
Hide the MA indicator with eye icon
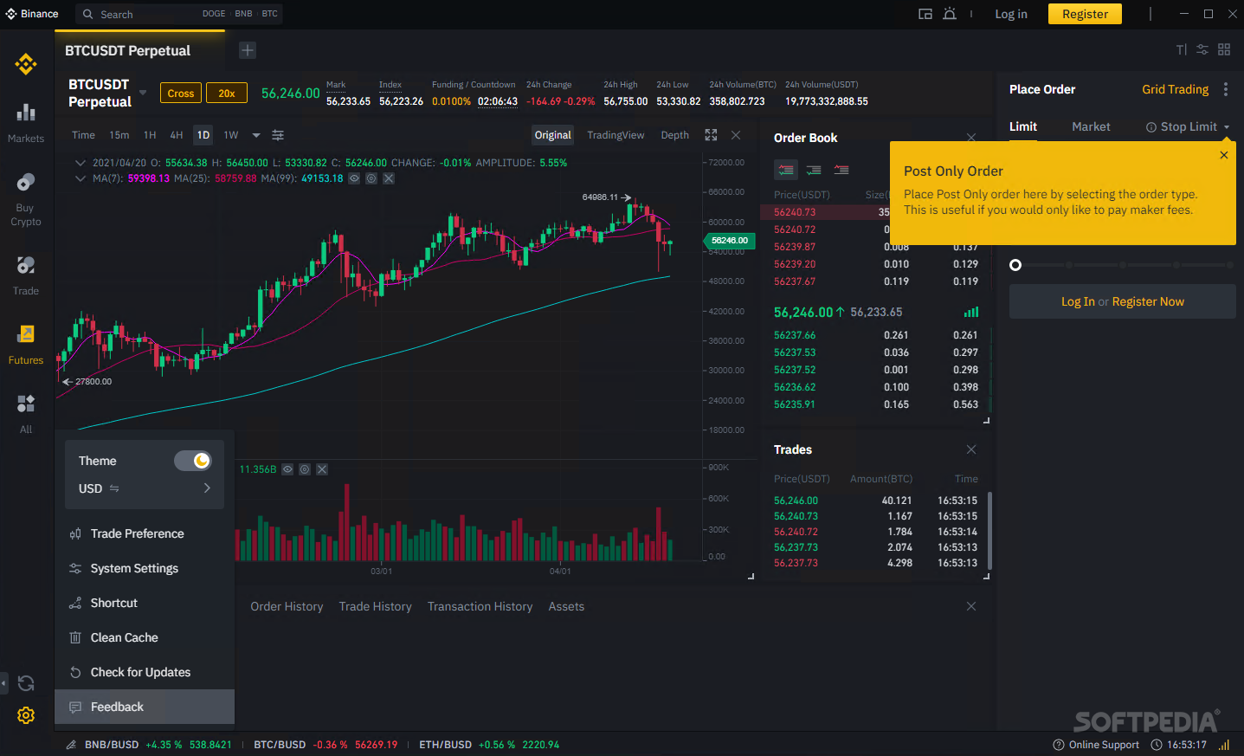[354, 178]
